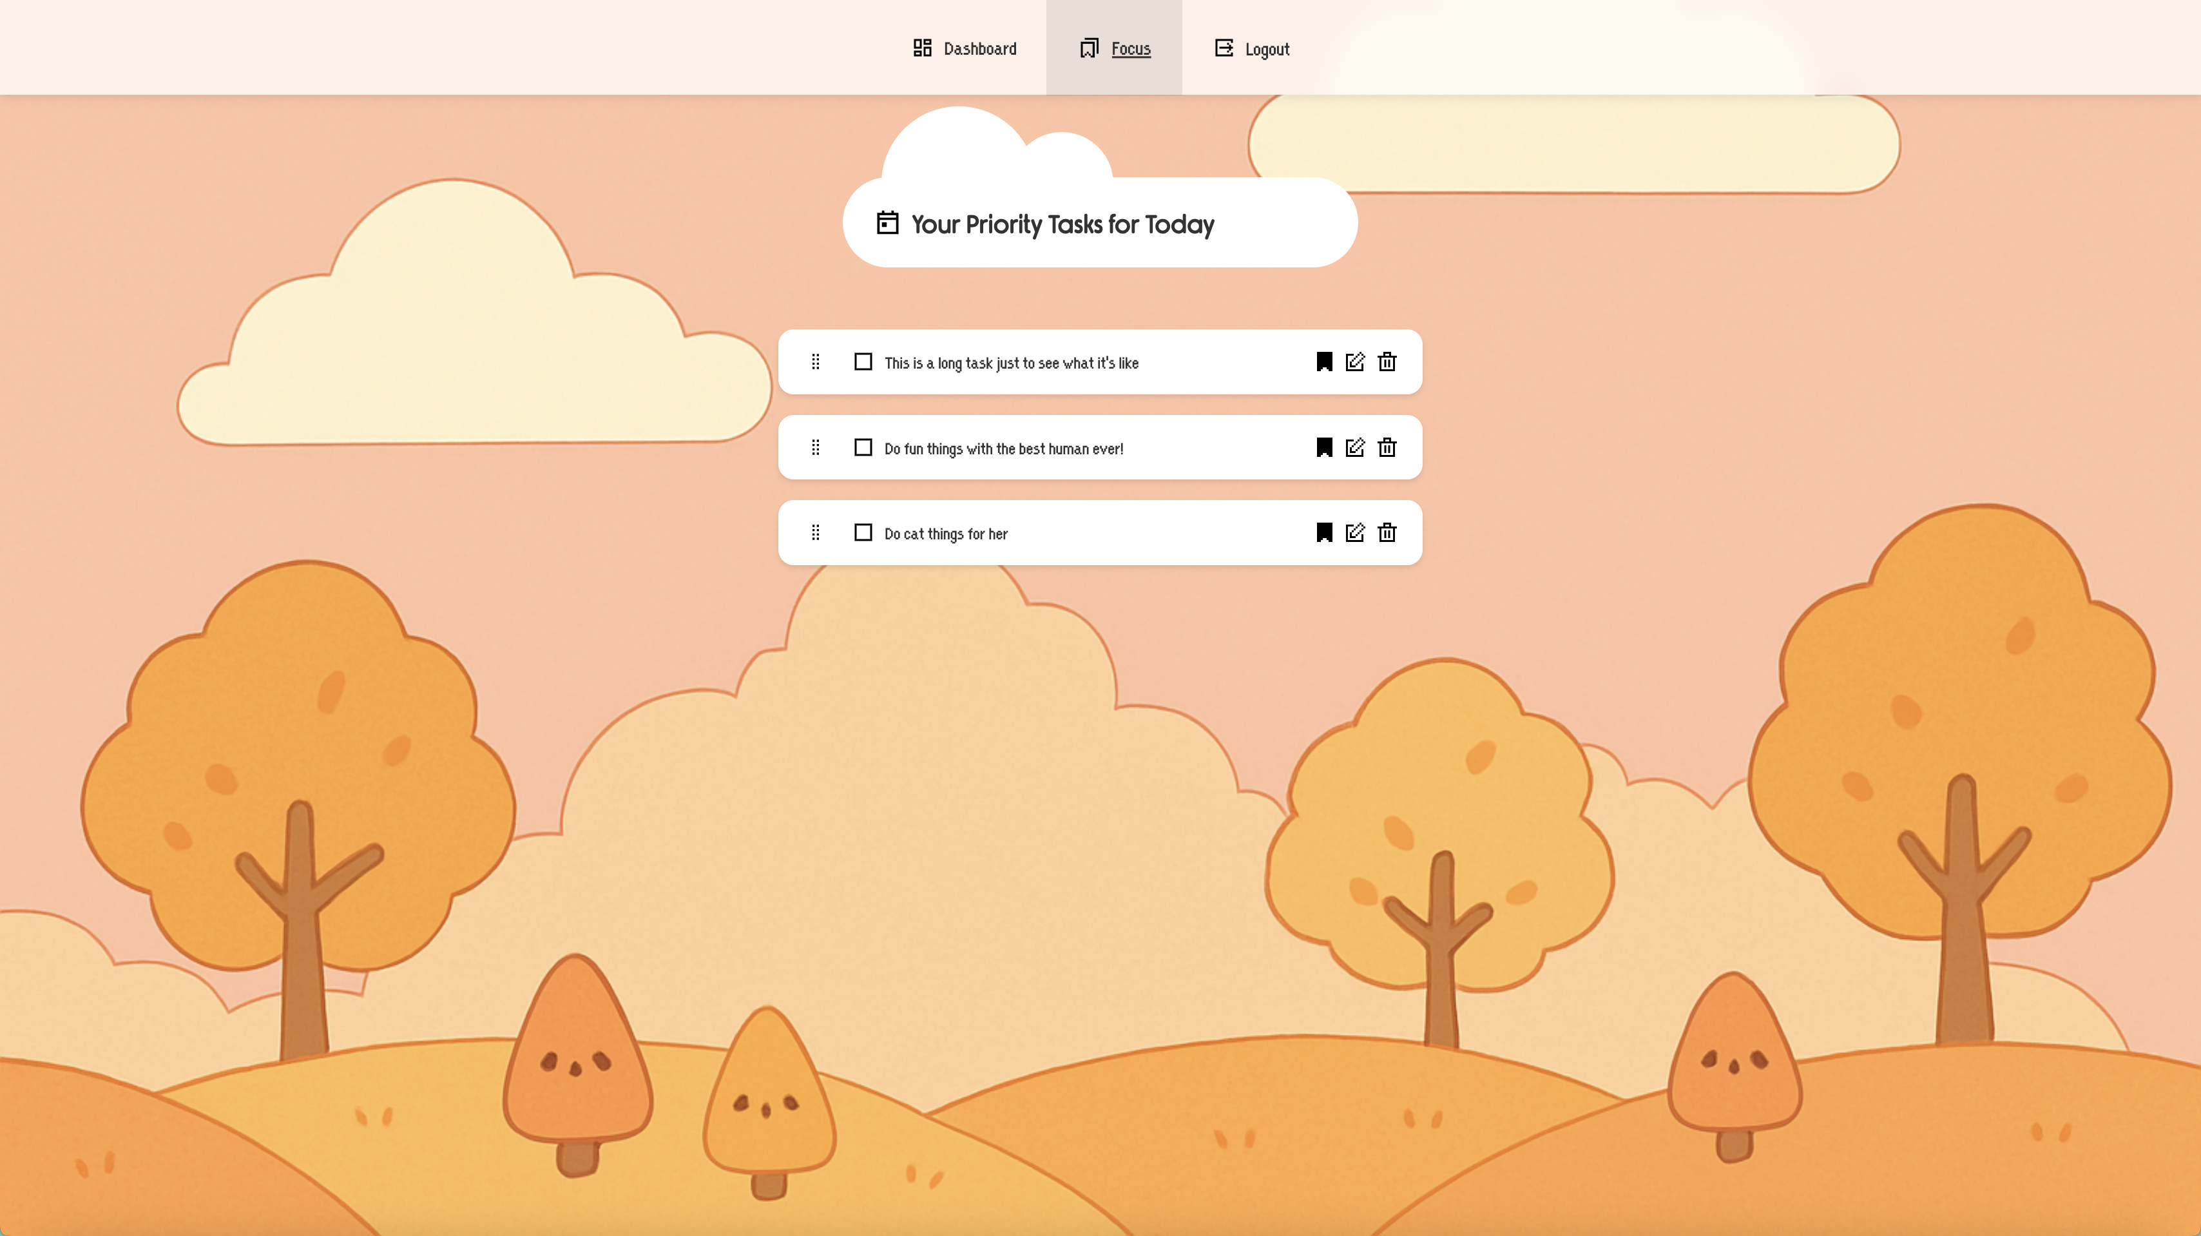Open the Focus tab

click(1129, 49)
